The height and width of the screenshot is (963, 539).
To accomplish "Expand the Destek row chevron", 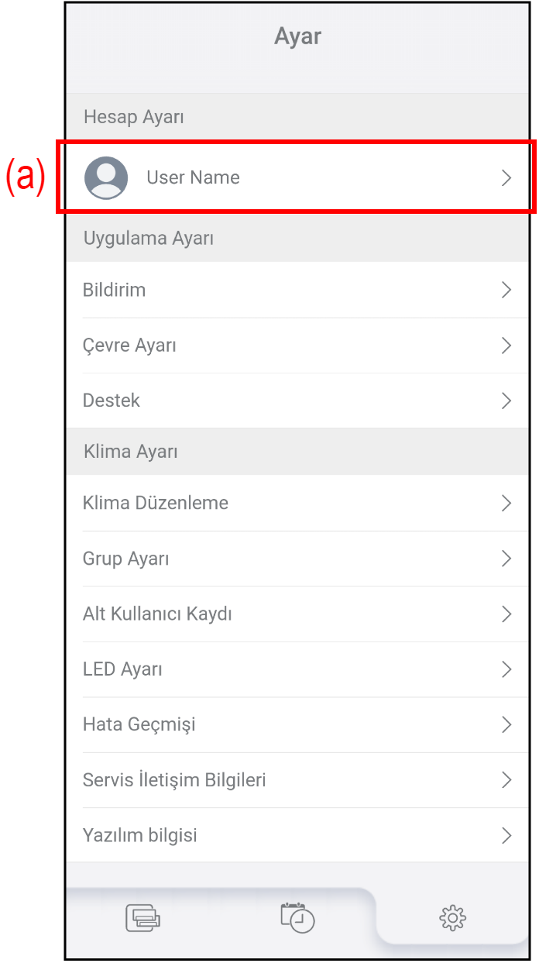I will [506, 401].
